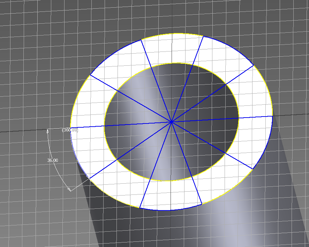Pick the blue line endpoint at ring's far left
309x247 pixels.
point(70,128)
